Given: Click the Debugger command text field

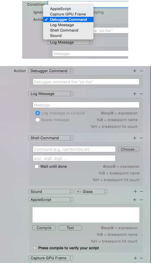Looking at the screenshot, I should click(86, 82).
